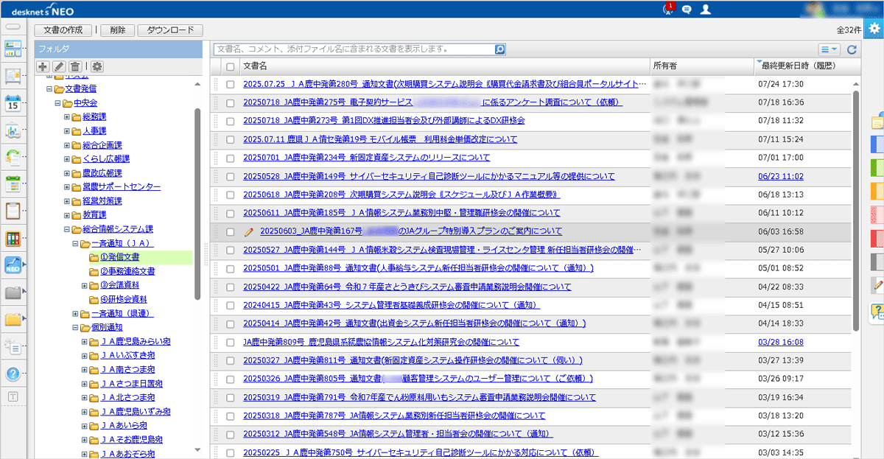Click the blue color tab on right edge
Viewport: 884px width, 459px height.
(x=878, y=144)
